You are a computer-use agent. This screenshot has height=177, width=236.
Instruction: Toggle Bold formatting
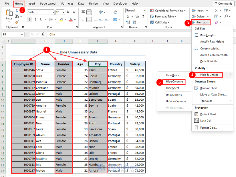[30, 20]
